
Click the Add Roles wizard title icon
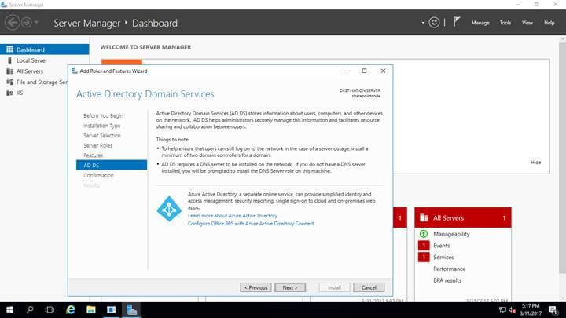75,71
